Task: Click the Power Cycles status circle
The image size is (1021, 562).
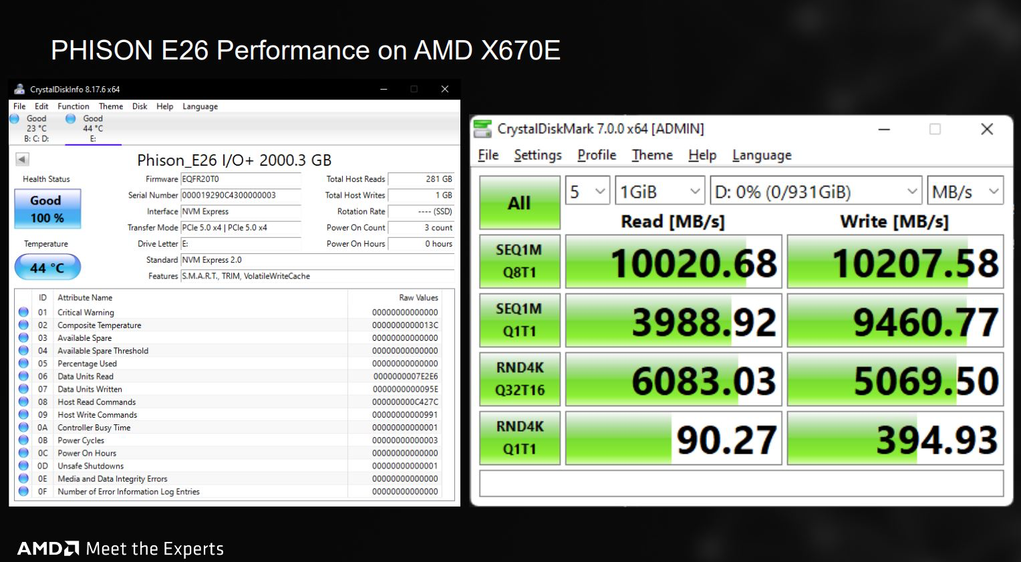Action: (23, 440)
